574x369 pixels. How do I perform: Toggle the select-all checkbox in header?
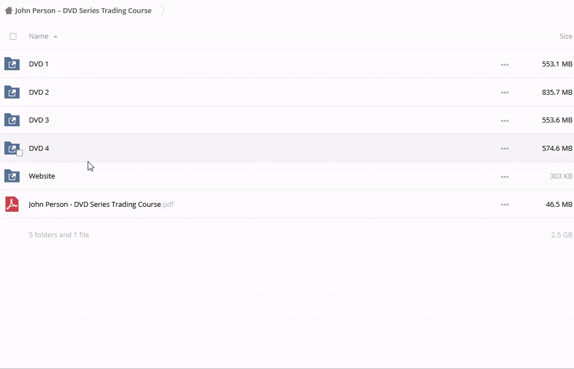coord(13,36)
